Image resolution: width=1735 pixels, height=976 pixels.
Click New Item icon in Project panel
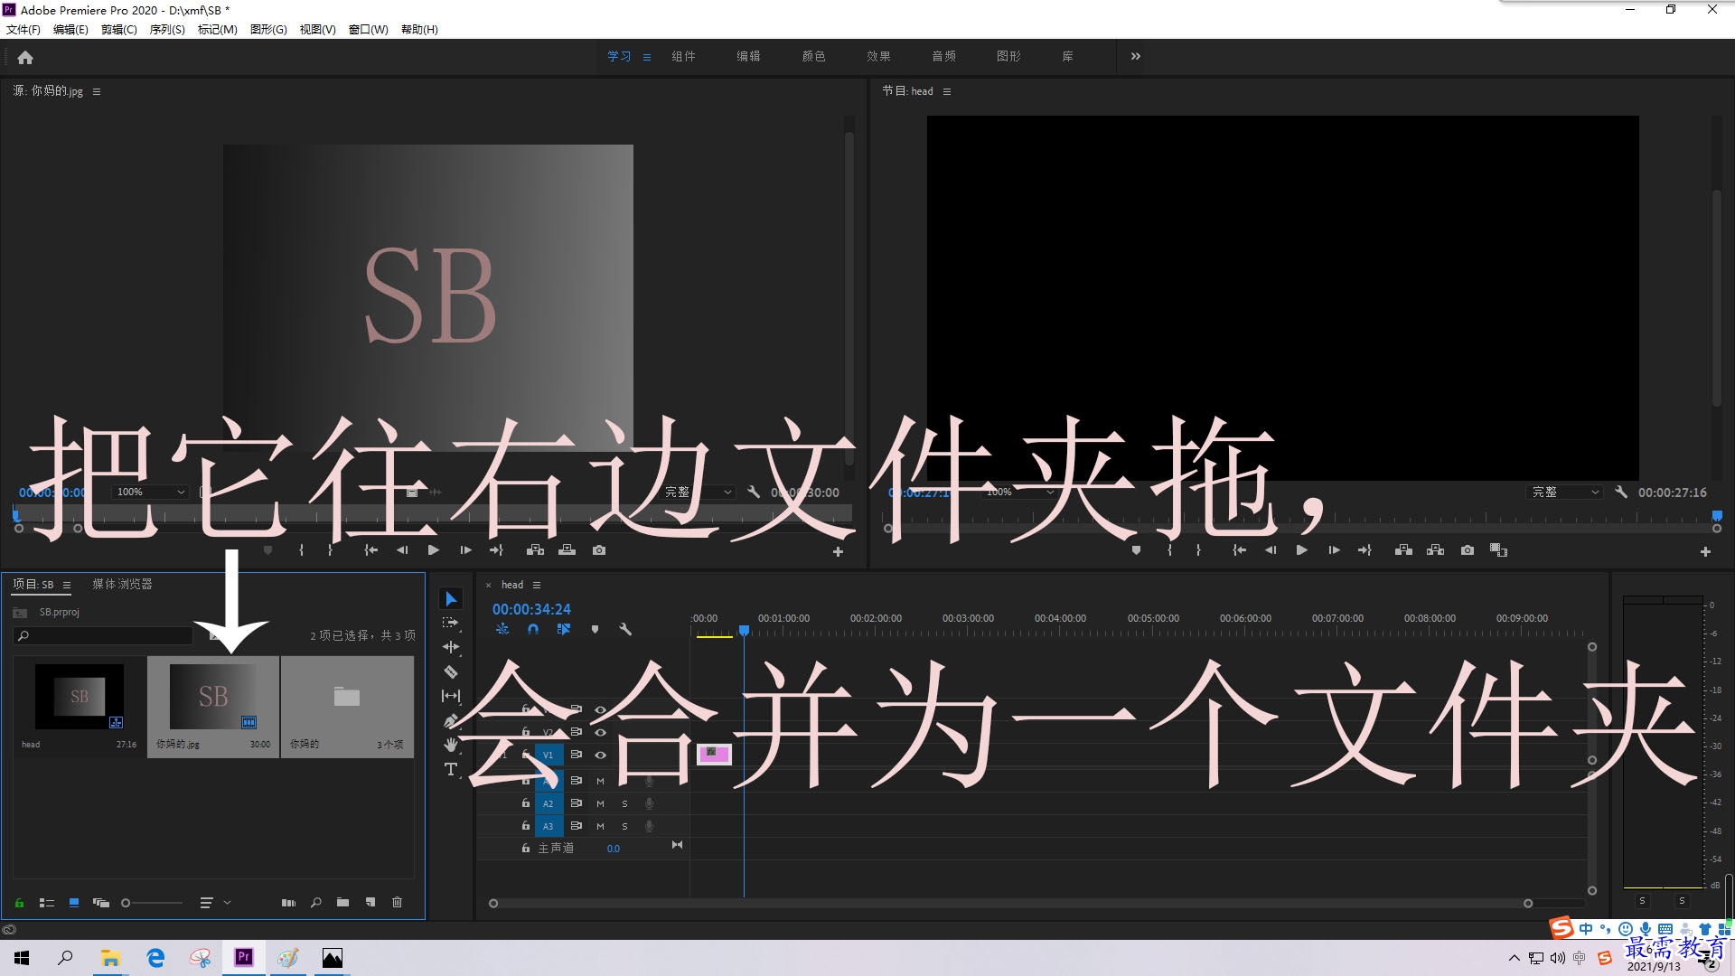click(x=370, y=902)
